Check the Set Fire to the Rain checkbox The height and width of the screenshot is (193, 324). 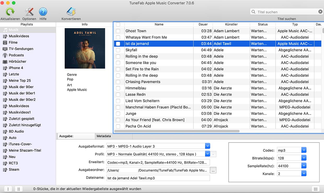click(118, 69)
